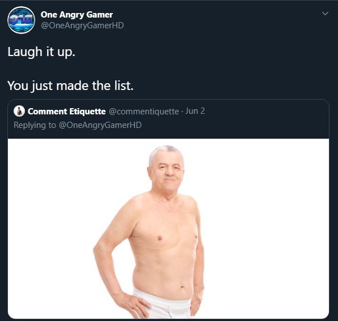Open the quoted tweet's attached photo
This screenshot has width=338, height=321.
168,229
